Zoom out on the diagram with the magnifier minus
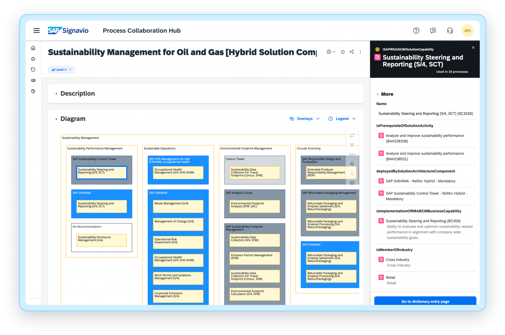 coord(352,173)
